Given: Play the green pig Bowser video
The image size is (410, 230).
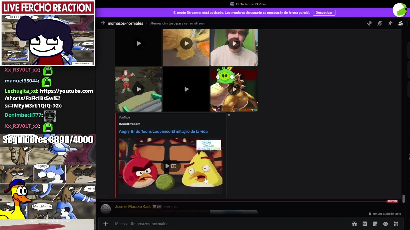Looking at the screenshot, I should coord(234,89).
